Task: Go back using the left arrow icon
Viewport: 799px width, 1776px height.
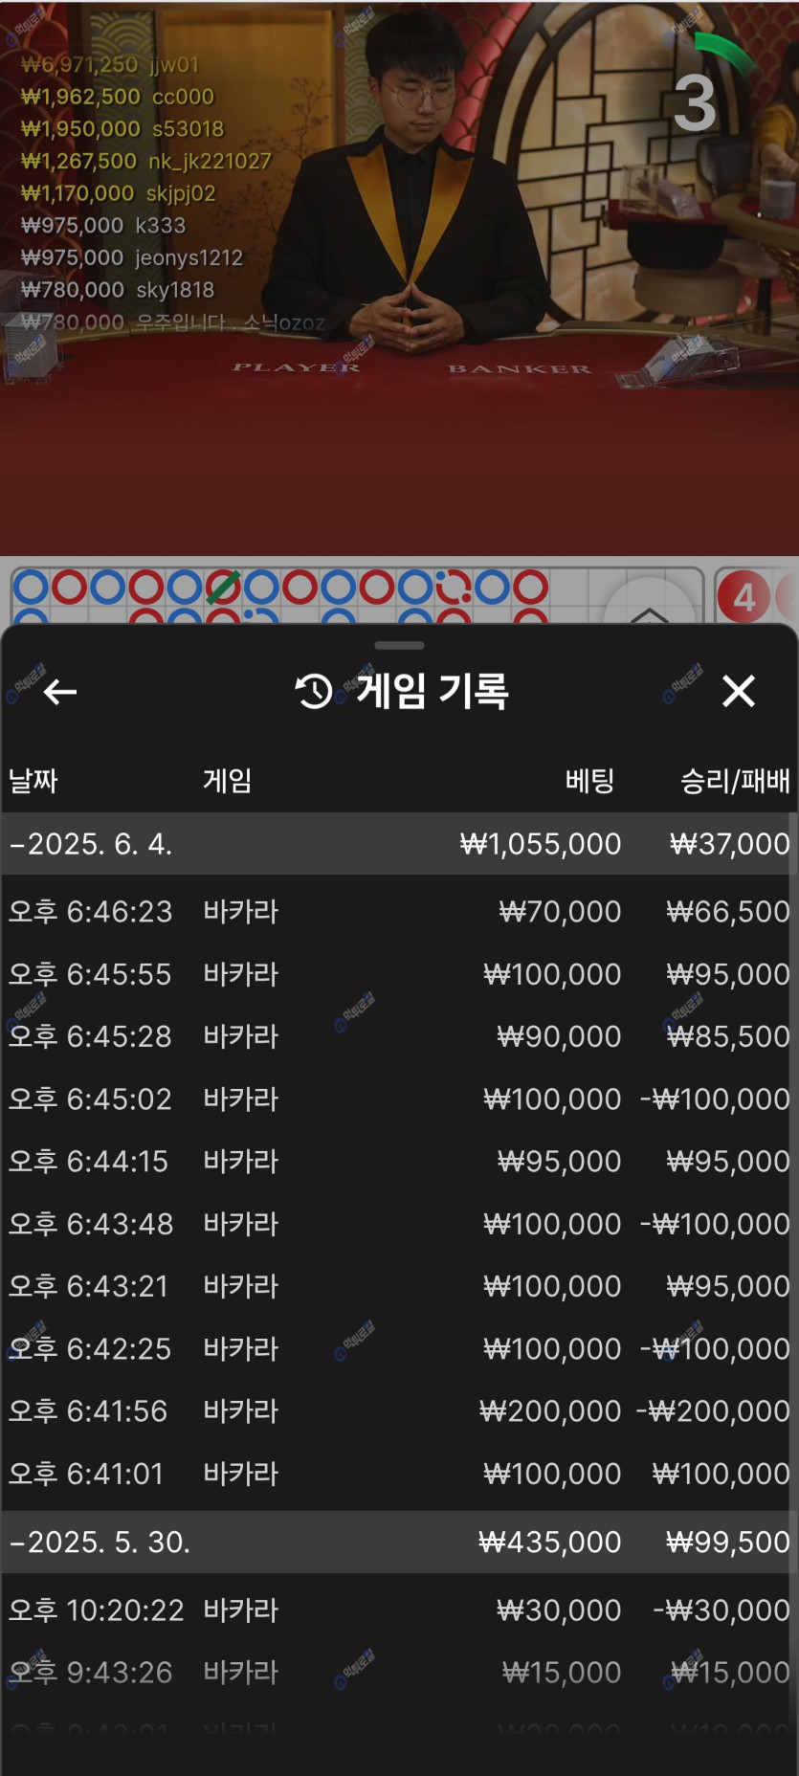Action: coord(60,691)
